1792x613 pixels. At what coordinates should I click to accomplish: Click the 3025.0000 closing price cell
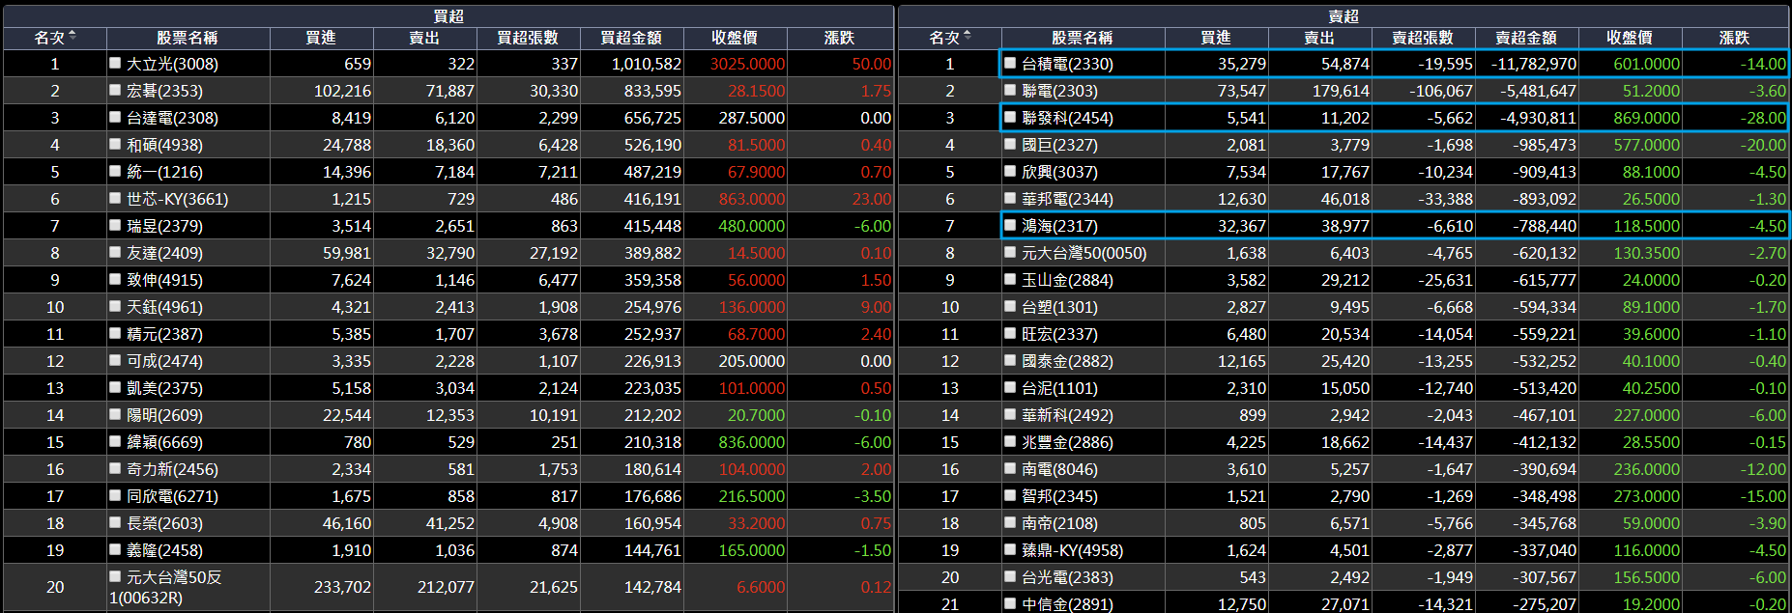(x=735, y=64)
